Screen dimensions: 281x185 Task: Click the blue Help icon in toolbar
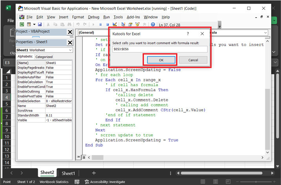click(153, 24)
